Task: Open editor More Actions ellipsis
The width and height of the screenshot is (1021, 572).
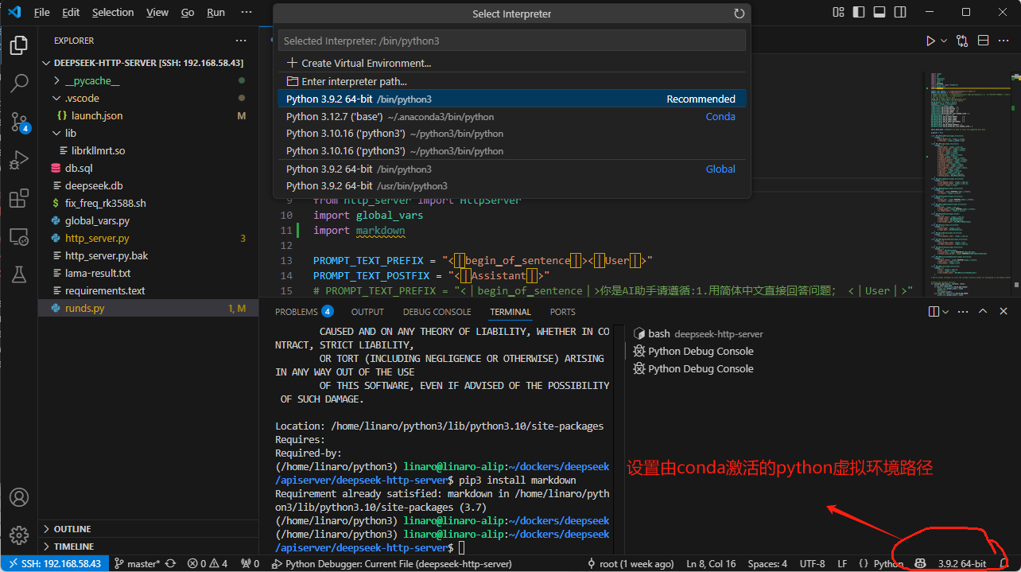Action: tap(1004, 41)
